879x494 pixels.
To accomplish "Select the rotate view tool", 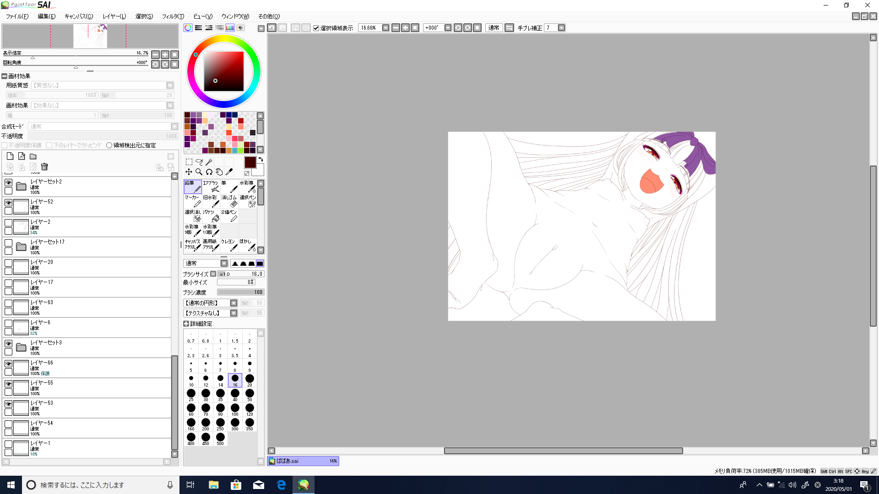I will [x=209, y=172].
